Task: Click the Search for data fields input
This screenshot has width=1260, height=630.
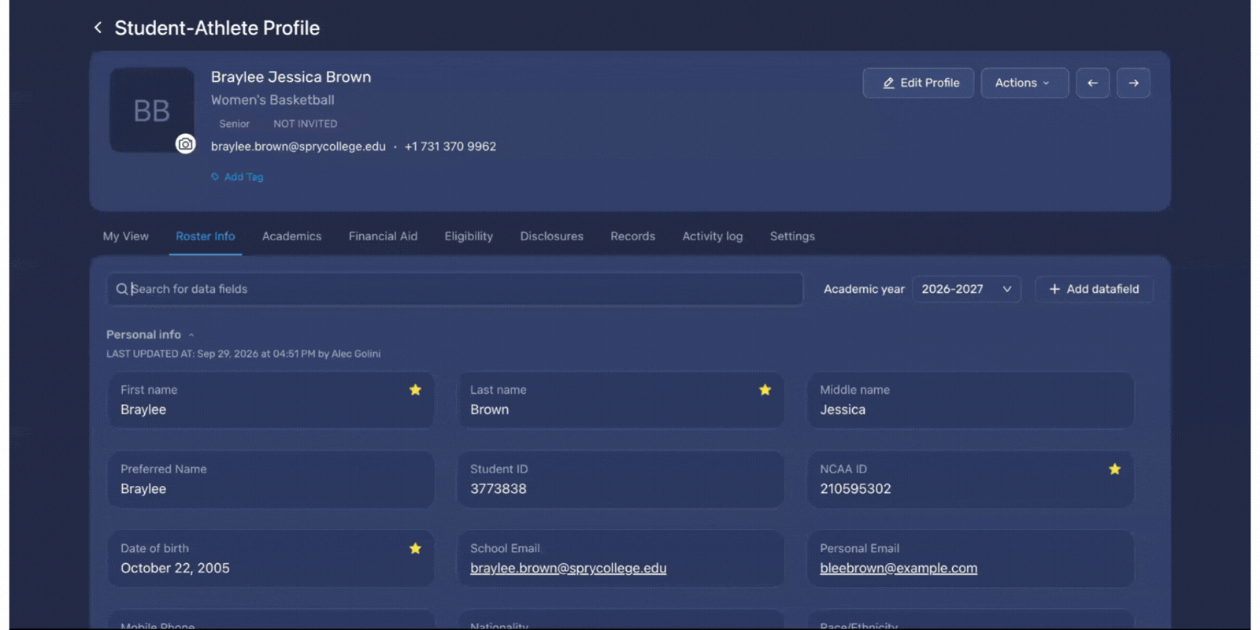Action: tap(455, 289)
